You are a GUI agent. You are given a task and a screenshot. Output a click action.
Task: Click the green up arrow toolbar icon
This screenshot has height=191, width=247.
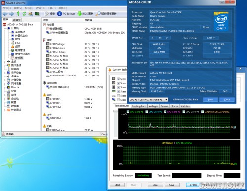click(18, 14)
